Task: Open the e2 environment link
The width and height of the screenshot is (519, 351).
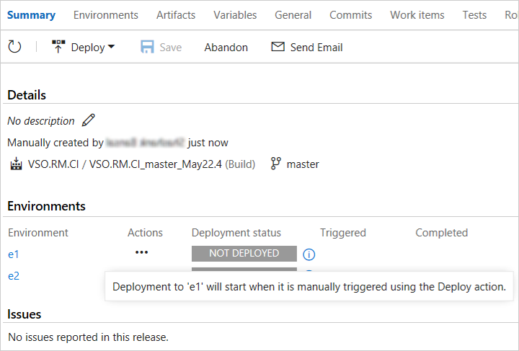Action: (13, 275)
